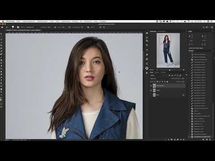Select the Eyedropper tool
Viewport: 215px width, 161px height.
click(1, 51)
